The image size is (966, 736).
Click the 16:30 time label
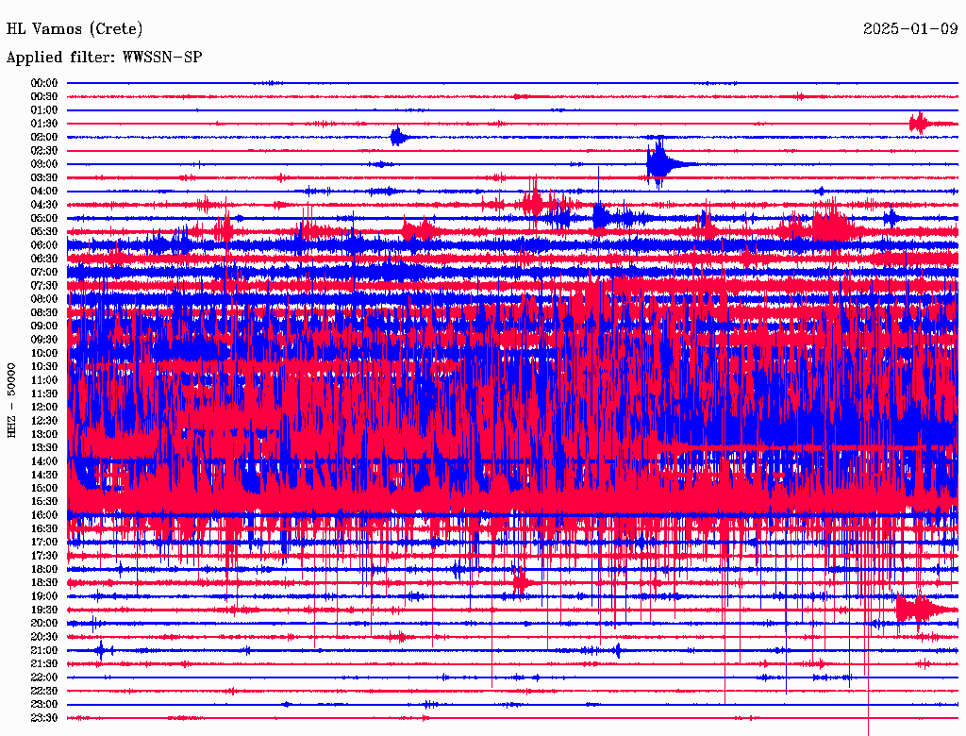click(x=44, y=529)
